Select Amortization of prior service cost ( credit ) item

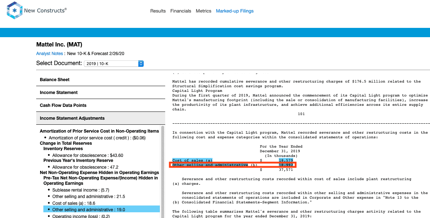(97, 138)
